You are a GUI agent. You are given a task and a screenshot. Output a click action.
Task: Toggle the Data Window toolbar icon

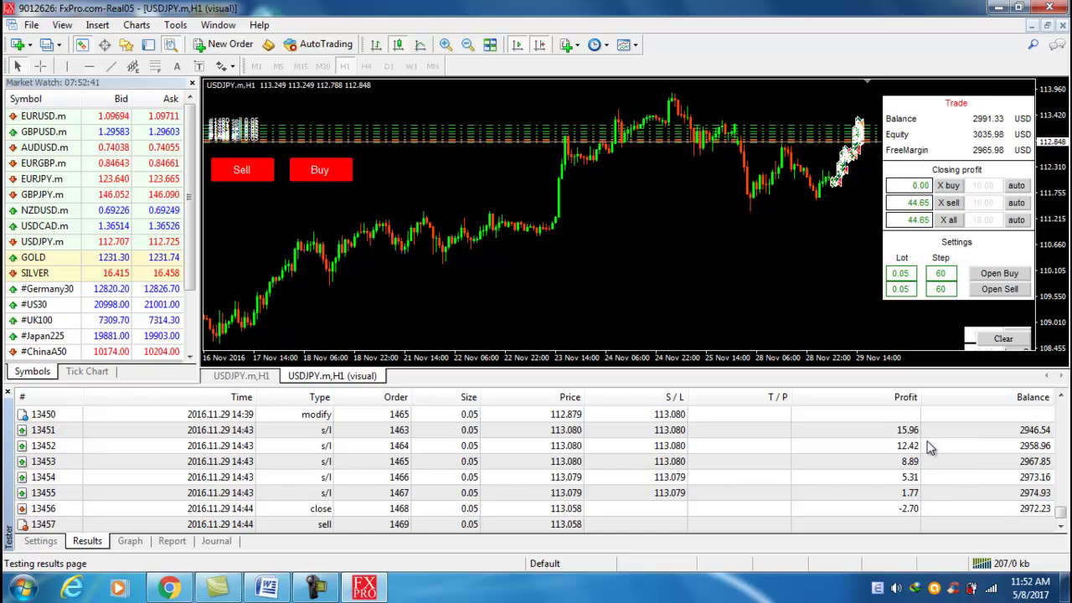[x=105, y=44]
